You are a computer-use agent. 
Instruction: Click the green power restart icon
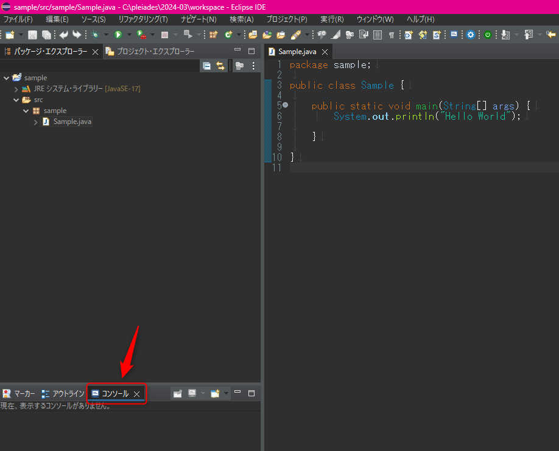coord(488,35)
